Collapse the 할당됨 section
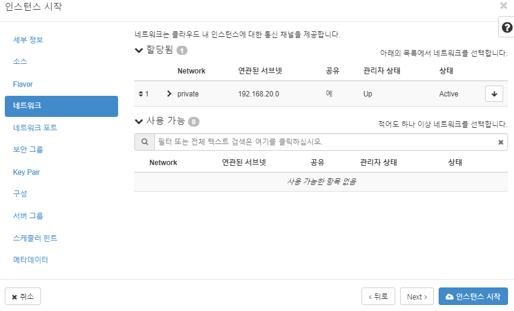514x311 pixels. (139, 50)
